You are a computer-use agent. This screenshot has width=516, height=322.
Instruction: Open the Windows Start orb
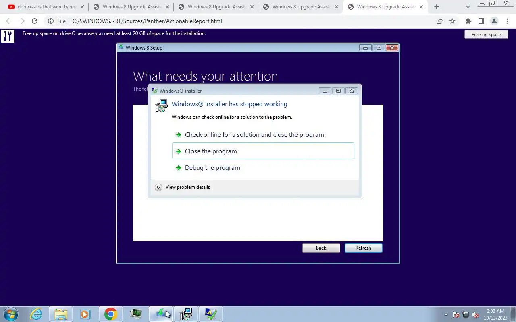[10, 314]
